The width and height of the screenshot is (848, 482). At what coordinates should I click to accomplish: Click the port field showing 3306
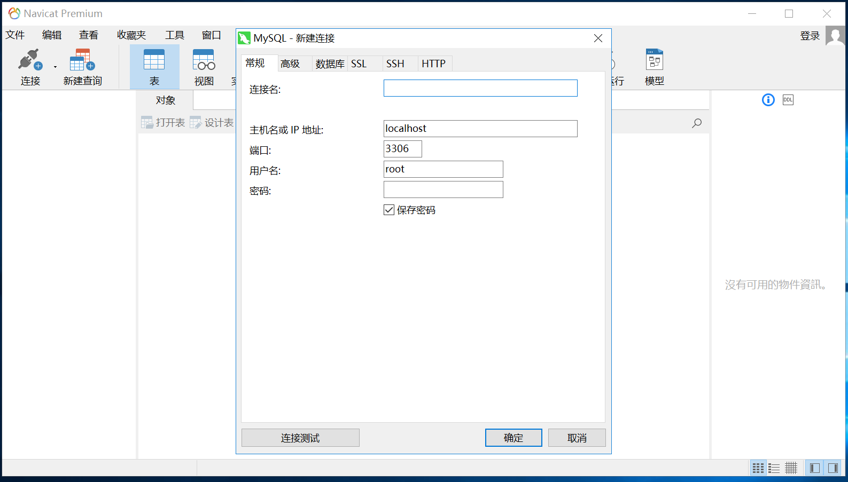pyautogui.click(x=403, y=149)
